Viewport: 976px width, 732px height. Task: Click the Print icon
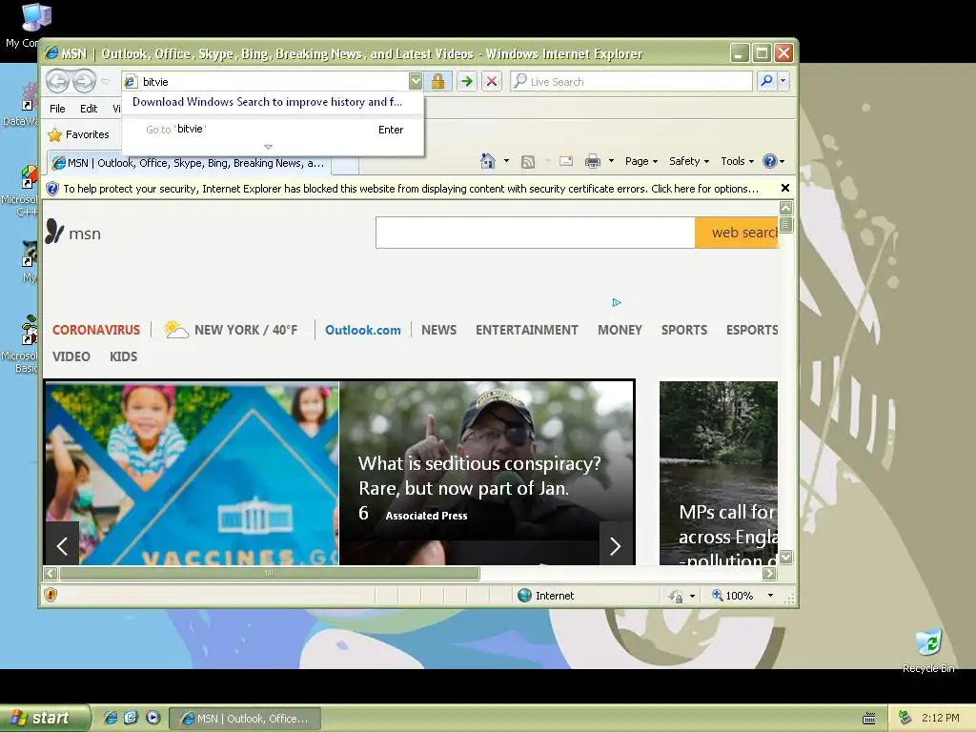pyautogui.click(x=593, y=161)
